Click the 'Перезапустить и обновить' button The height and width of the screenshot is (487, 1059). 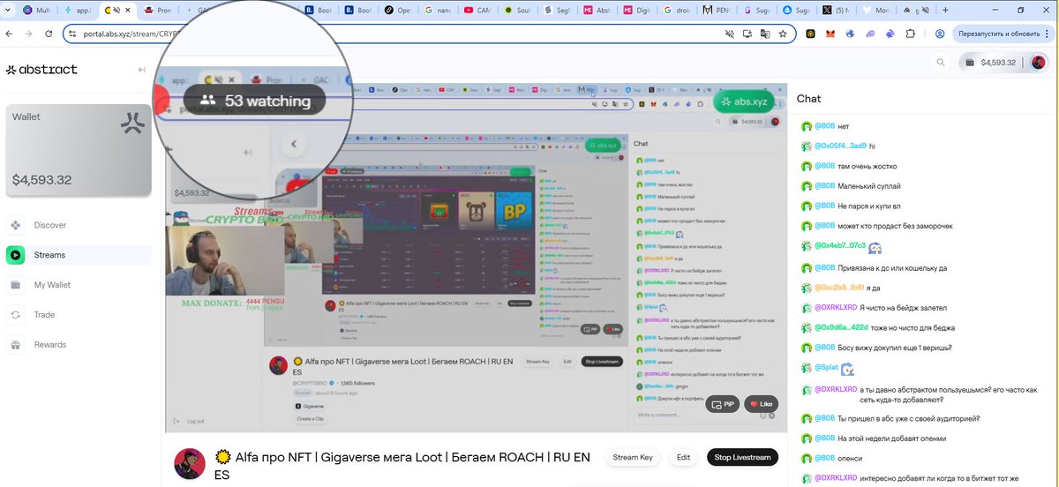pyautogui.click(x=999, y=34)
